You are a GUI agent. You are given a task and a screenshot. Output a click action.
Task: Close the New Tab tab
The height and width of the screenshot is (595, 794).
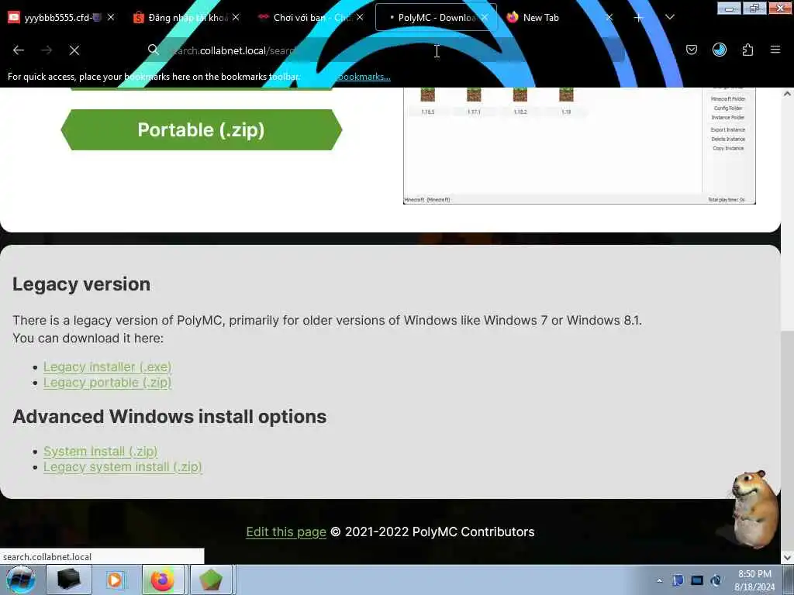coord(609,17)
